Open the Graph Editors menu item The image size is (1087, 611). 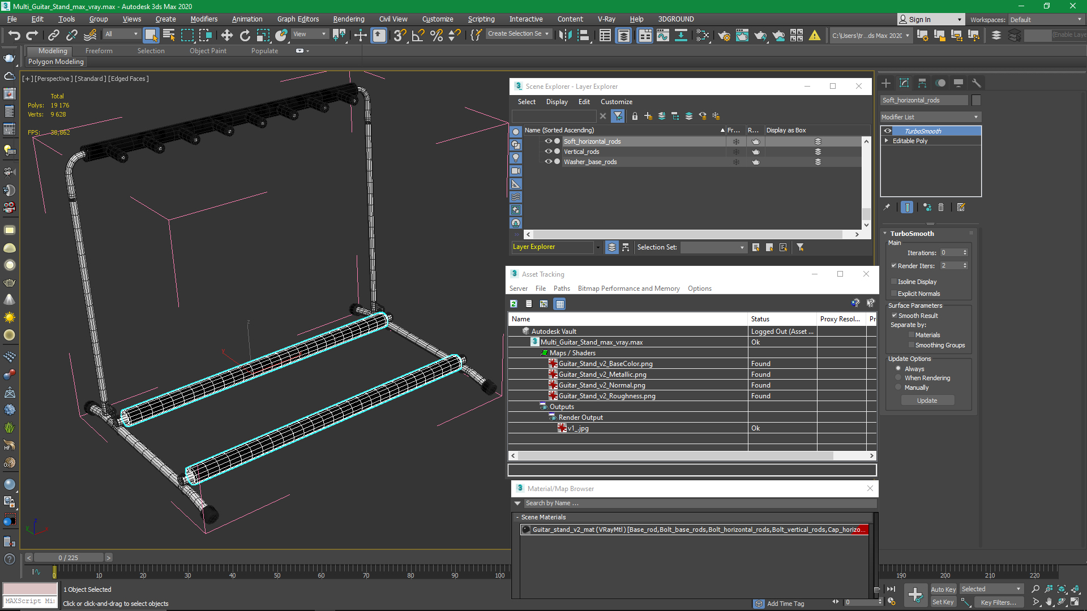[298, 19]
